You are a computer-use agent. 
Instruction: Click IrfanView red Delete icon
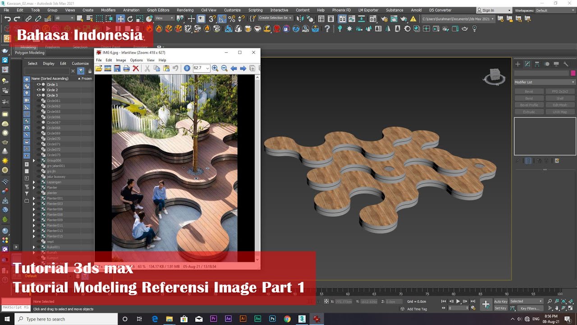click(x=136, y=68)
